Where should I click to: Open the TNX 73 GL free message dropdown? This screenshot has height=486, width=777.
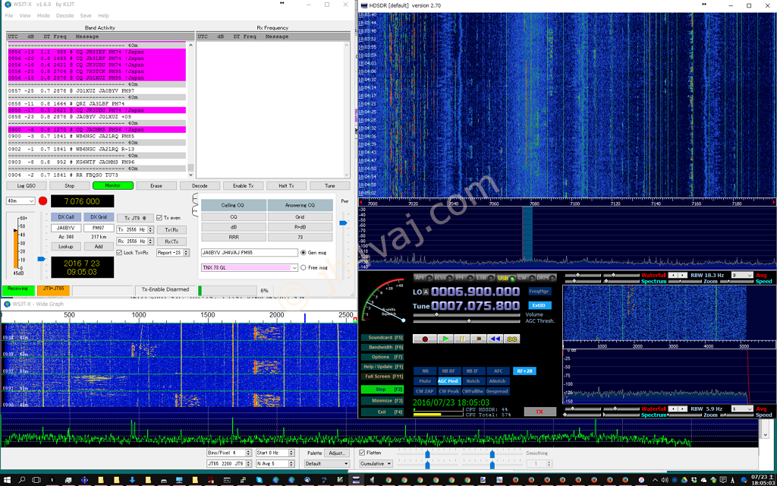(x=249, y=267)
